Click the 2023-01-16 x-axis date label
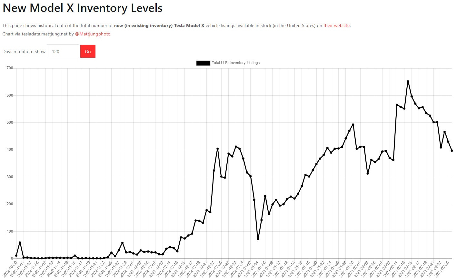Screen dimensions: 457x280 point(295,269)
